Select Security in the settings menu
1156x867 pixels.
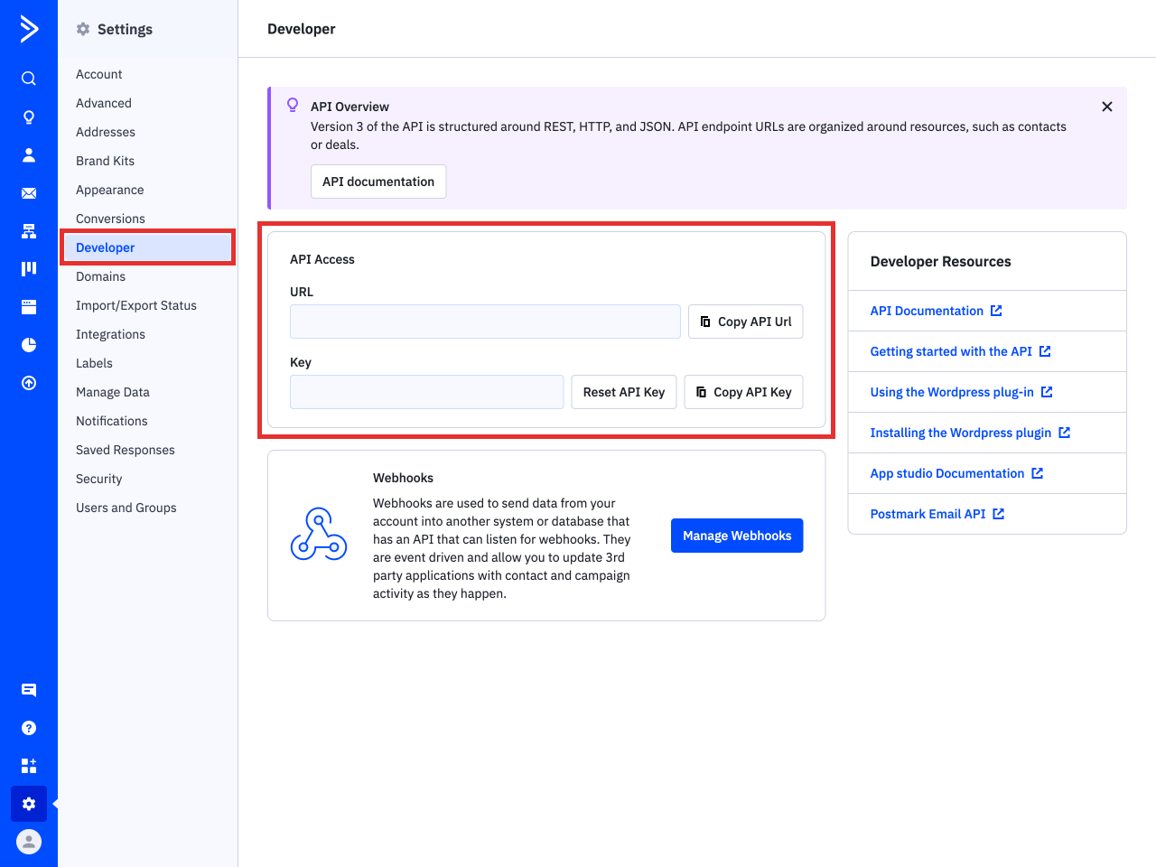(x=98, y=479)
